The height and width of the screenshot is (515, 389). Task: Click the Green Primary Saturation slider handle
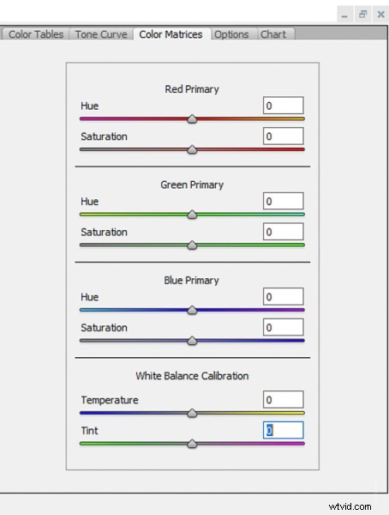point(192,245)
